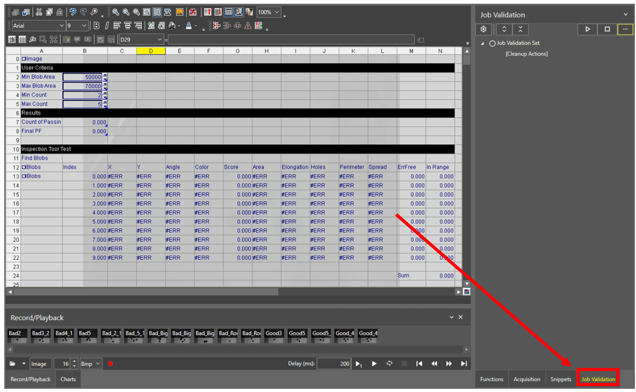Select the Good3 image thumbnail
Image resolution: width=636 pixels, height=392 pixels.
[274, 336]
